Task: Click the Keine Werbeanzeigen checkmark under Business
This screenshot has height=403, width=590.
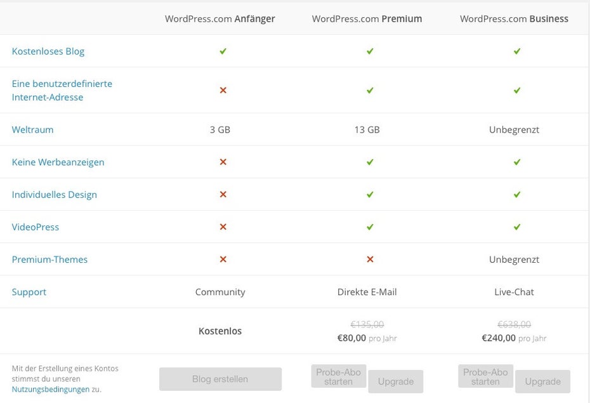Action: coord(517,162)
